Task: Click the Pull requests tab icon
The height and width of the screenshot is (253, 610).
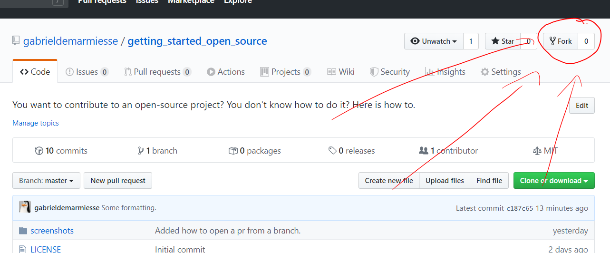Action: pos(128,72)
